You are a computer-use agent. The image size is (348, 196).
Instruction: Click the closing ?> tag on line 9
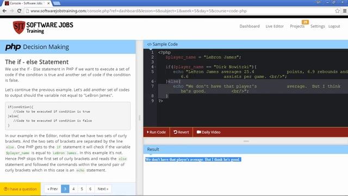point(160,101)
